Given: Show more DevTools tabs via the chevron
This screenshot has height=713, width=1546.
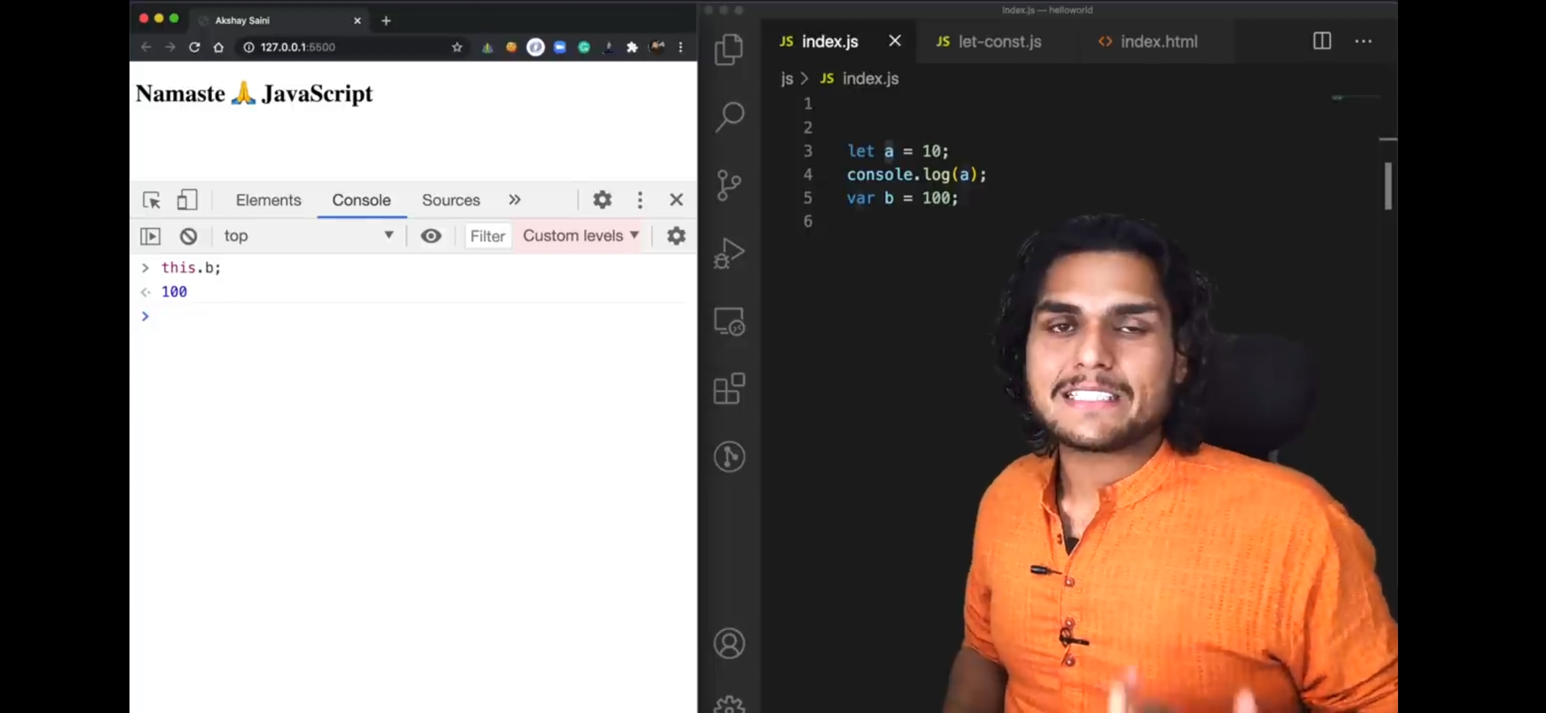Looking at the screenshot, I should (515, 200).
